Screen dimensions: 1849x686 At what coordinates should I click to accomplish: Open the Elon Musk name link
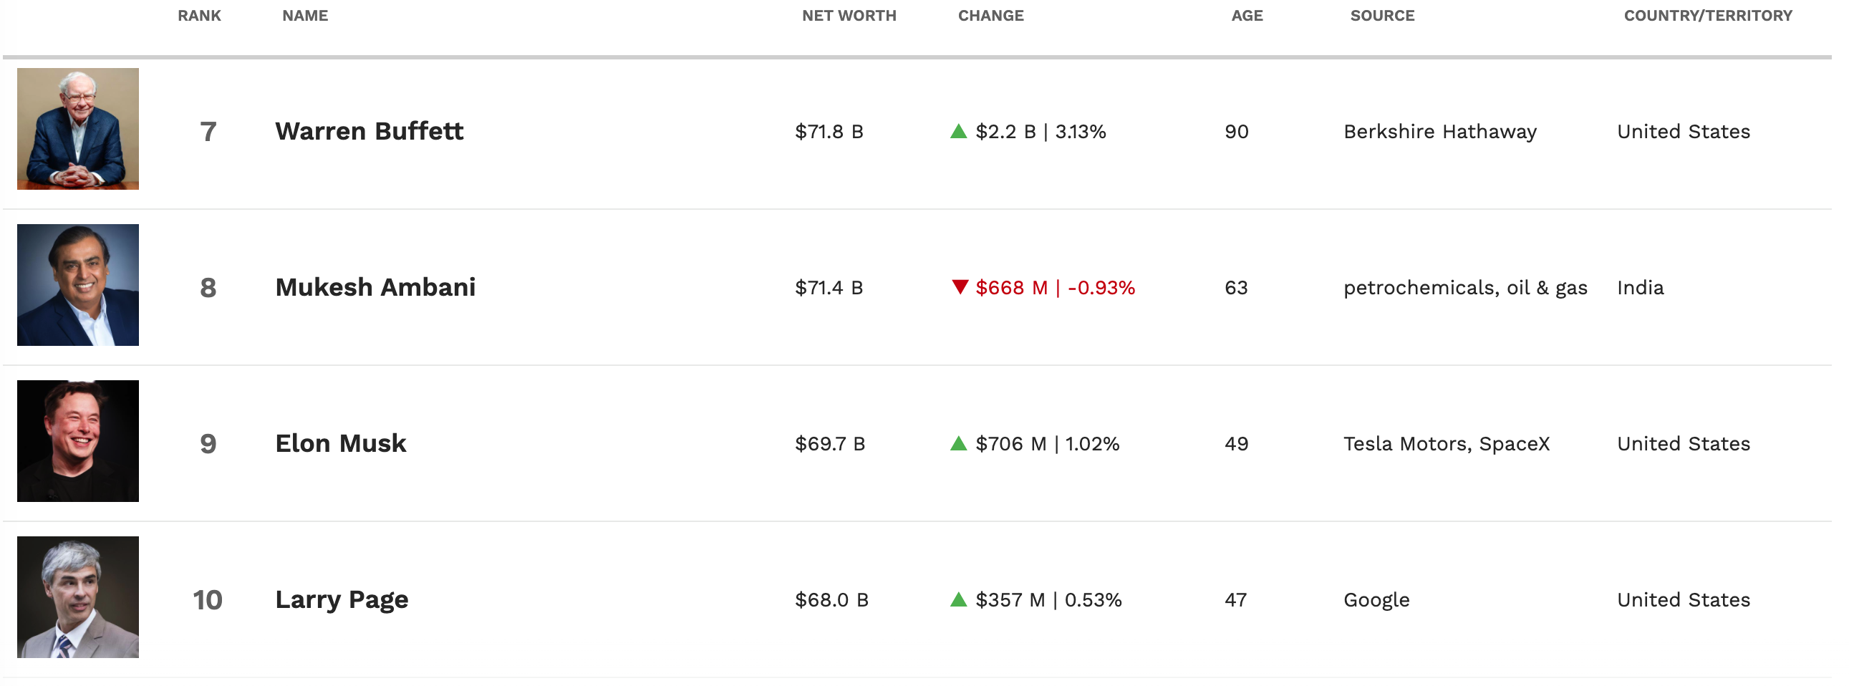coord(341,443)
